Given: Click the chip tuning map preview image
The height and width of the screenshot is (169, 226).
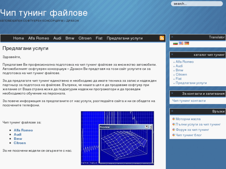Looking at the screenshot, I should click(x=117, y=138).
